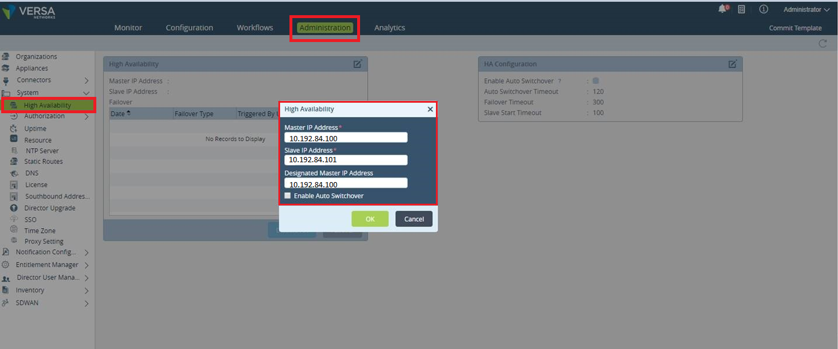This screenshot has width=838, height=349.
Task: Click the refresh icon below the top bar
Action: point(823,43)
